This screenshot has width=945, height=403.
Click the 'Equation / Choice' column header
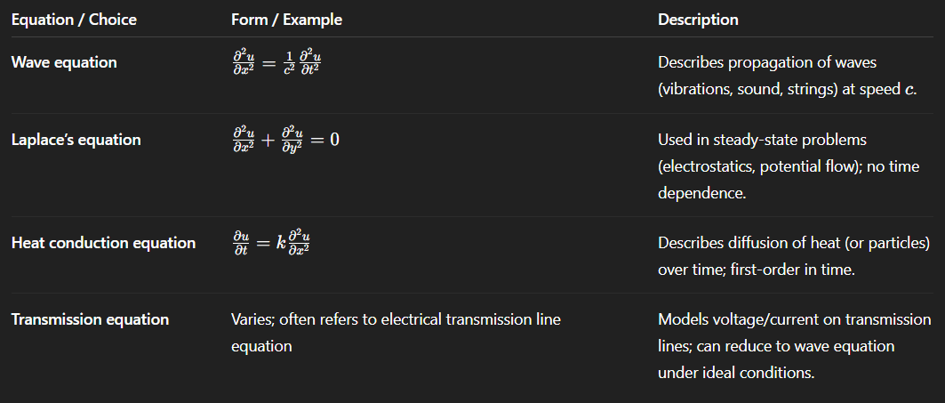74,20
